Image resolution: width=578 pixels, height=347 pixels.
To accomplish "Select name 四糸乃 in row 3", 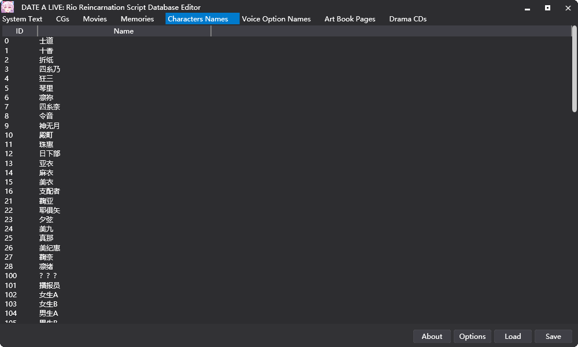I will (49, 69).
